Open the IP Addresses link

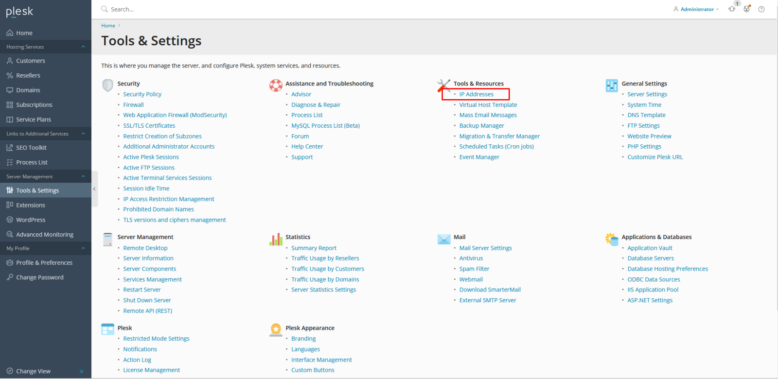[476, 94]
